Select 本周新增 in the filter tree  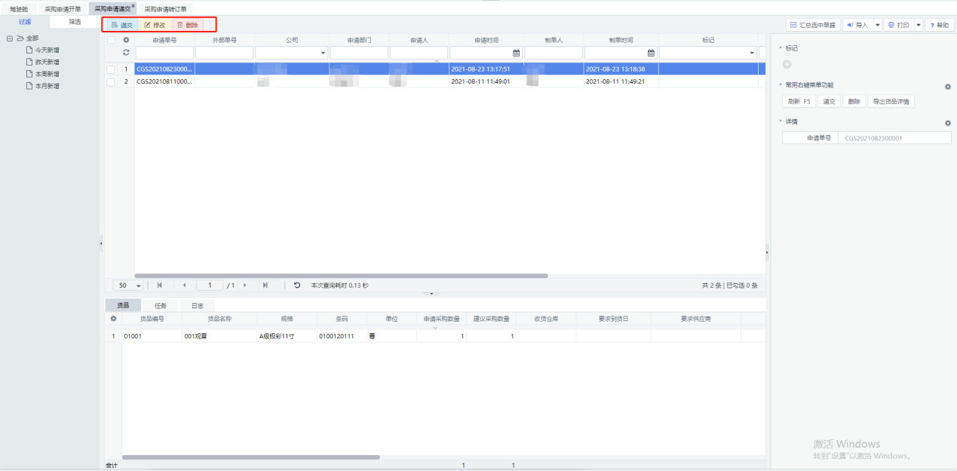coord(47,74)
